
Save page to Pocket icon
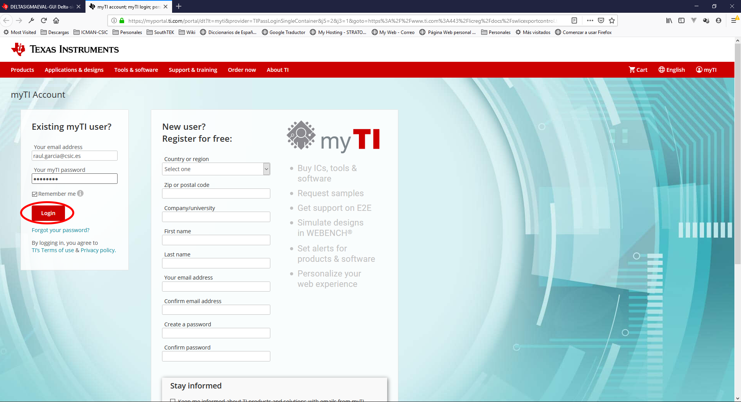click(601, 20)
